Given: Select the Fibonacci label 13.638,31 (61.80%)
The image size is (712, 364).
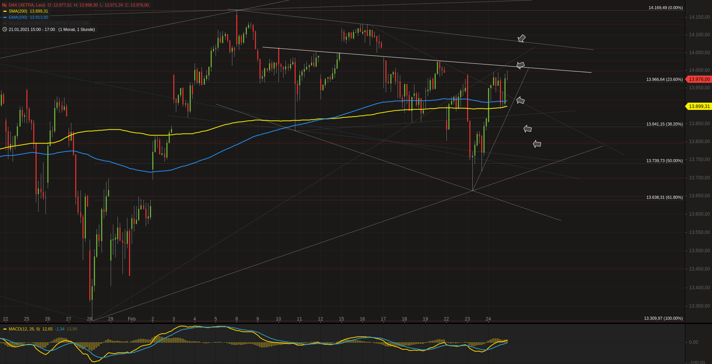Looking at the screenshot, I should [x=664, y=197].
